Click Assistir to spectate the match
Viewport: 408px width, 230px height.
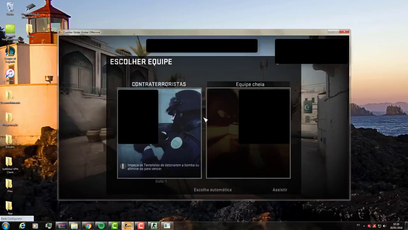tap(280, 190)
